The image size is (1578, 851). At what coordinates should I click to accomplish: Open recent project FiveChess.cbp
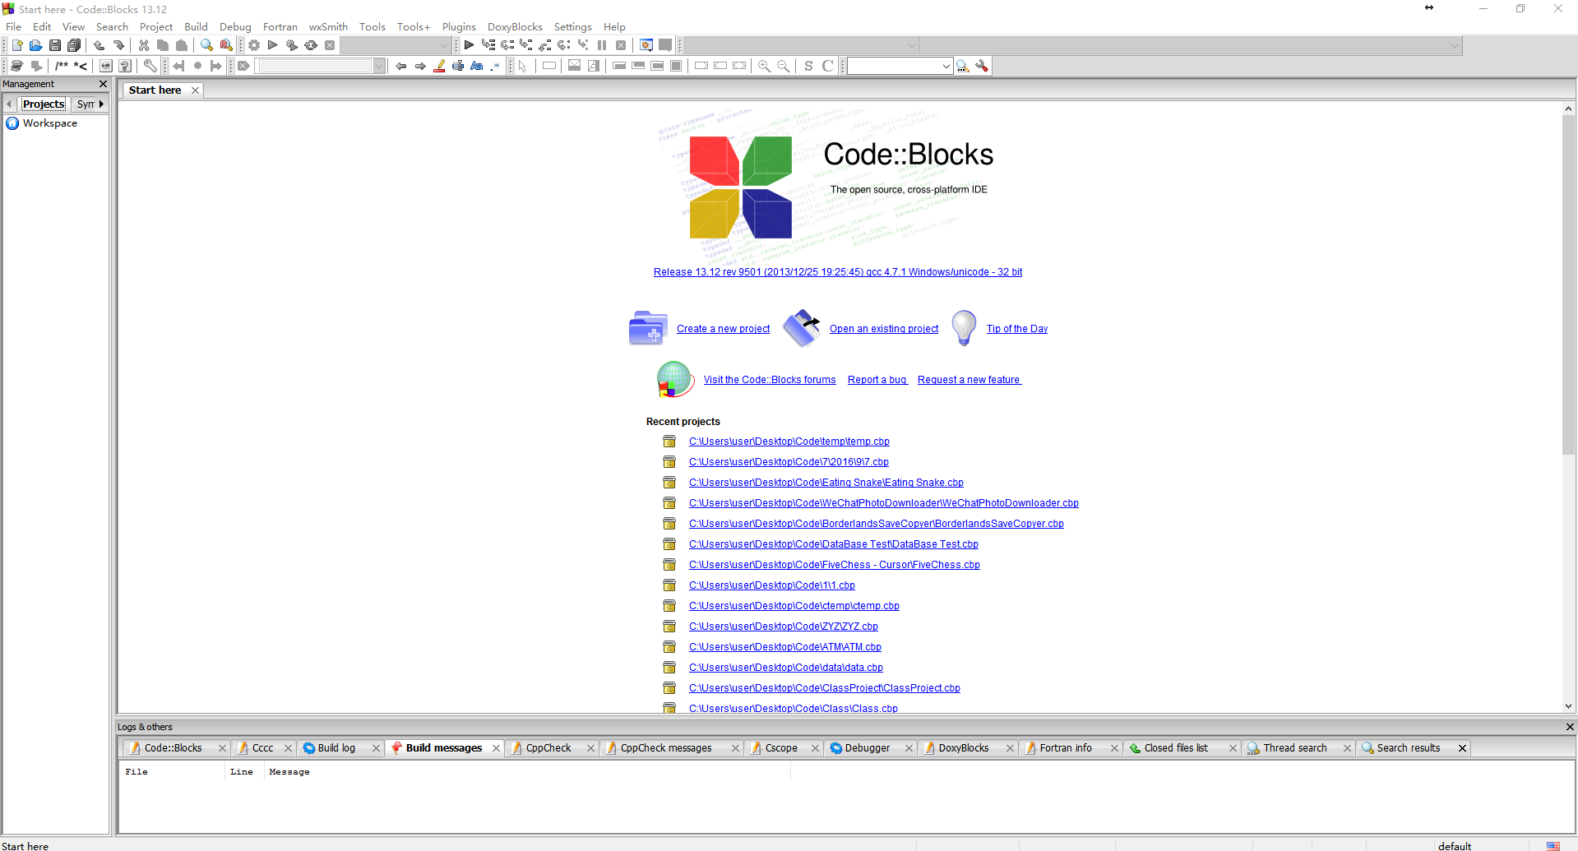click(835, 565)
